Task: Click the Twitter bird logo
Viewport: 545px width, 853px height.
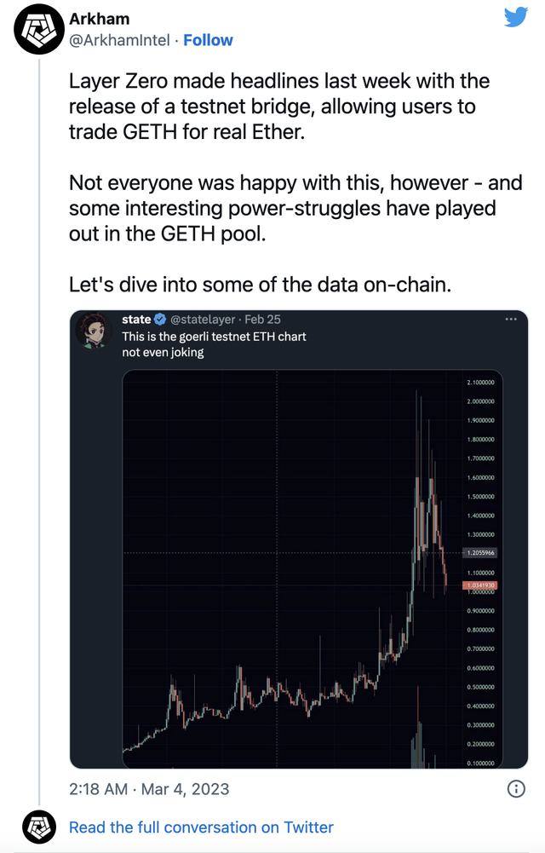Action: [515, 17]
